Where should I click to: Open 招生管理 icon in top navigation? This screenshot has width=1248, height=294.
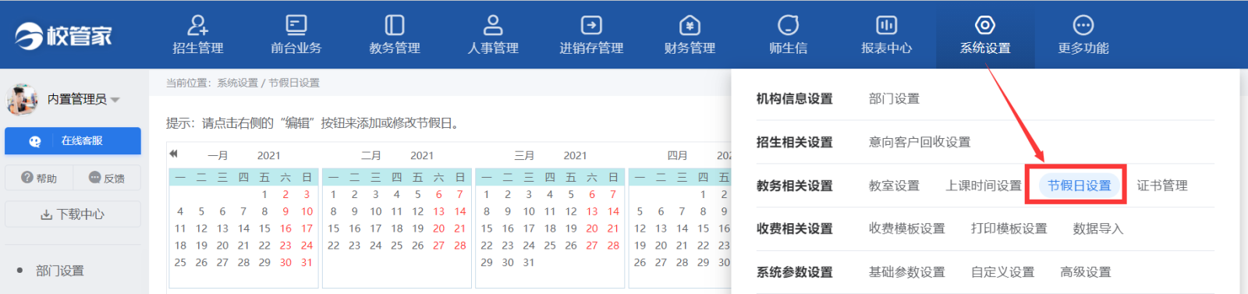coord(198,26)
